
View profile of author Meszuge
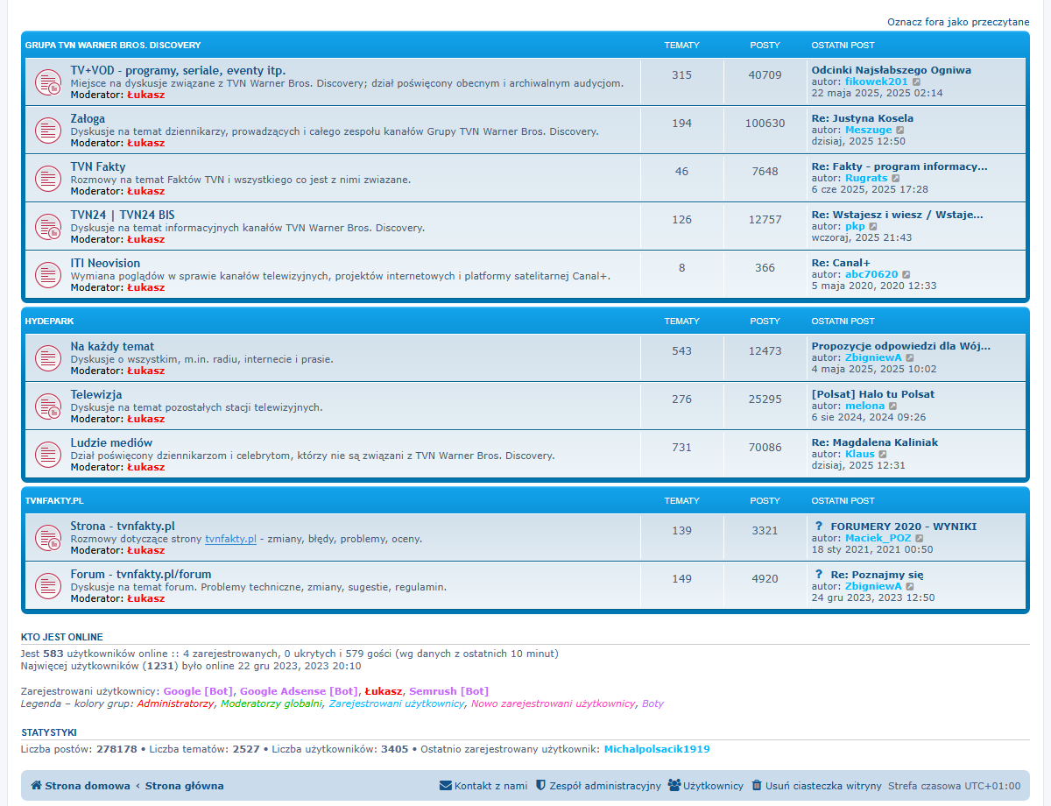pyautogui.click(x=868, y=130)
